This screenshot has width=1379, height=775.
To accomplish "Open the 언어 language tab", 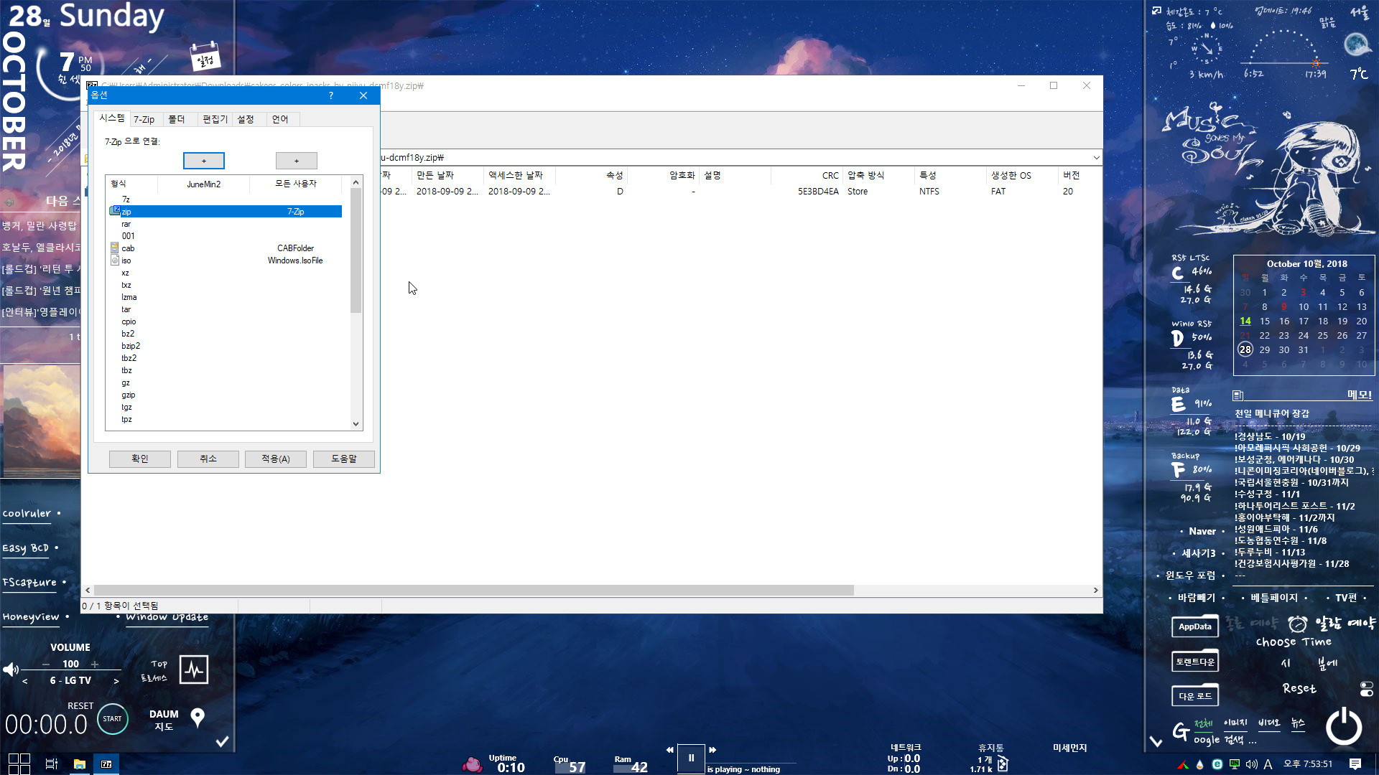I will click(x=280, y=119).
